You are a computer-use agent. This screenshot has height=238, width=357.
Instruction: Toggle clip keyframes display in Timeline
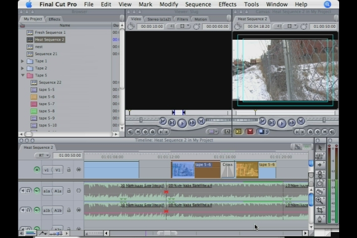pyautogui.click(x=31, y=233)
